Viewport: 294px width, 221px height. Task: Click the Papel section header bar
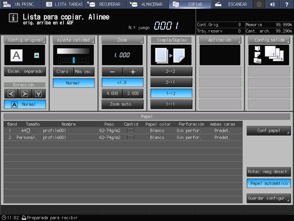pos(147,116)
